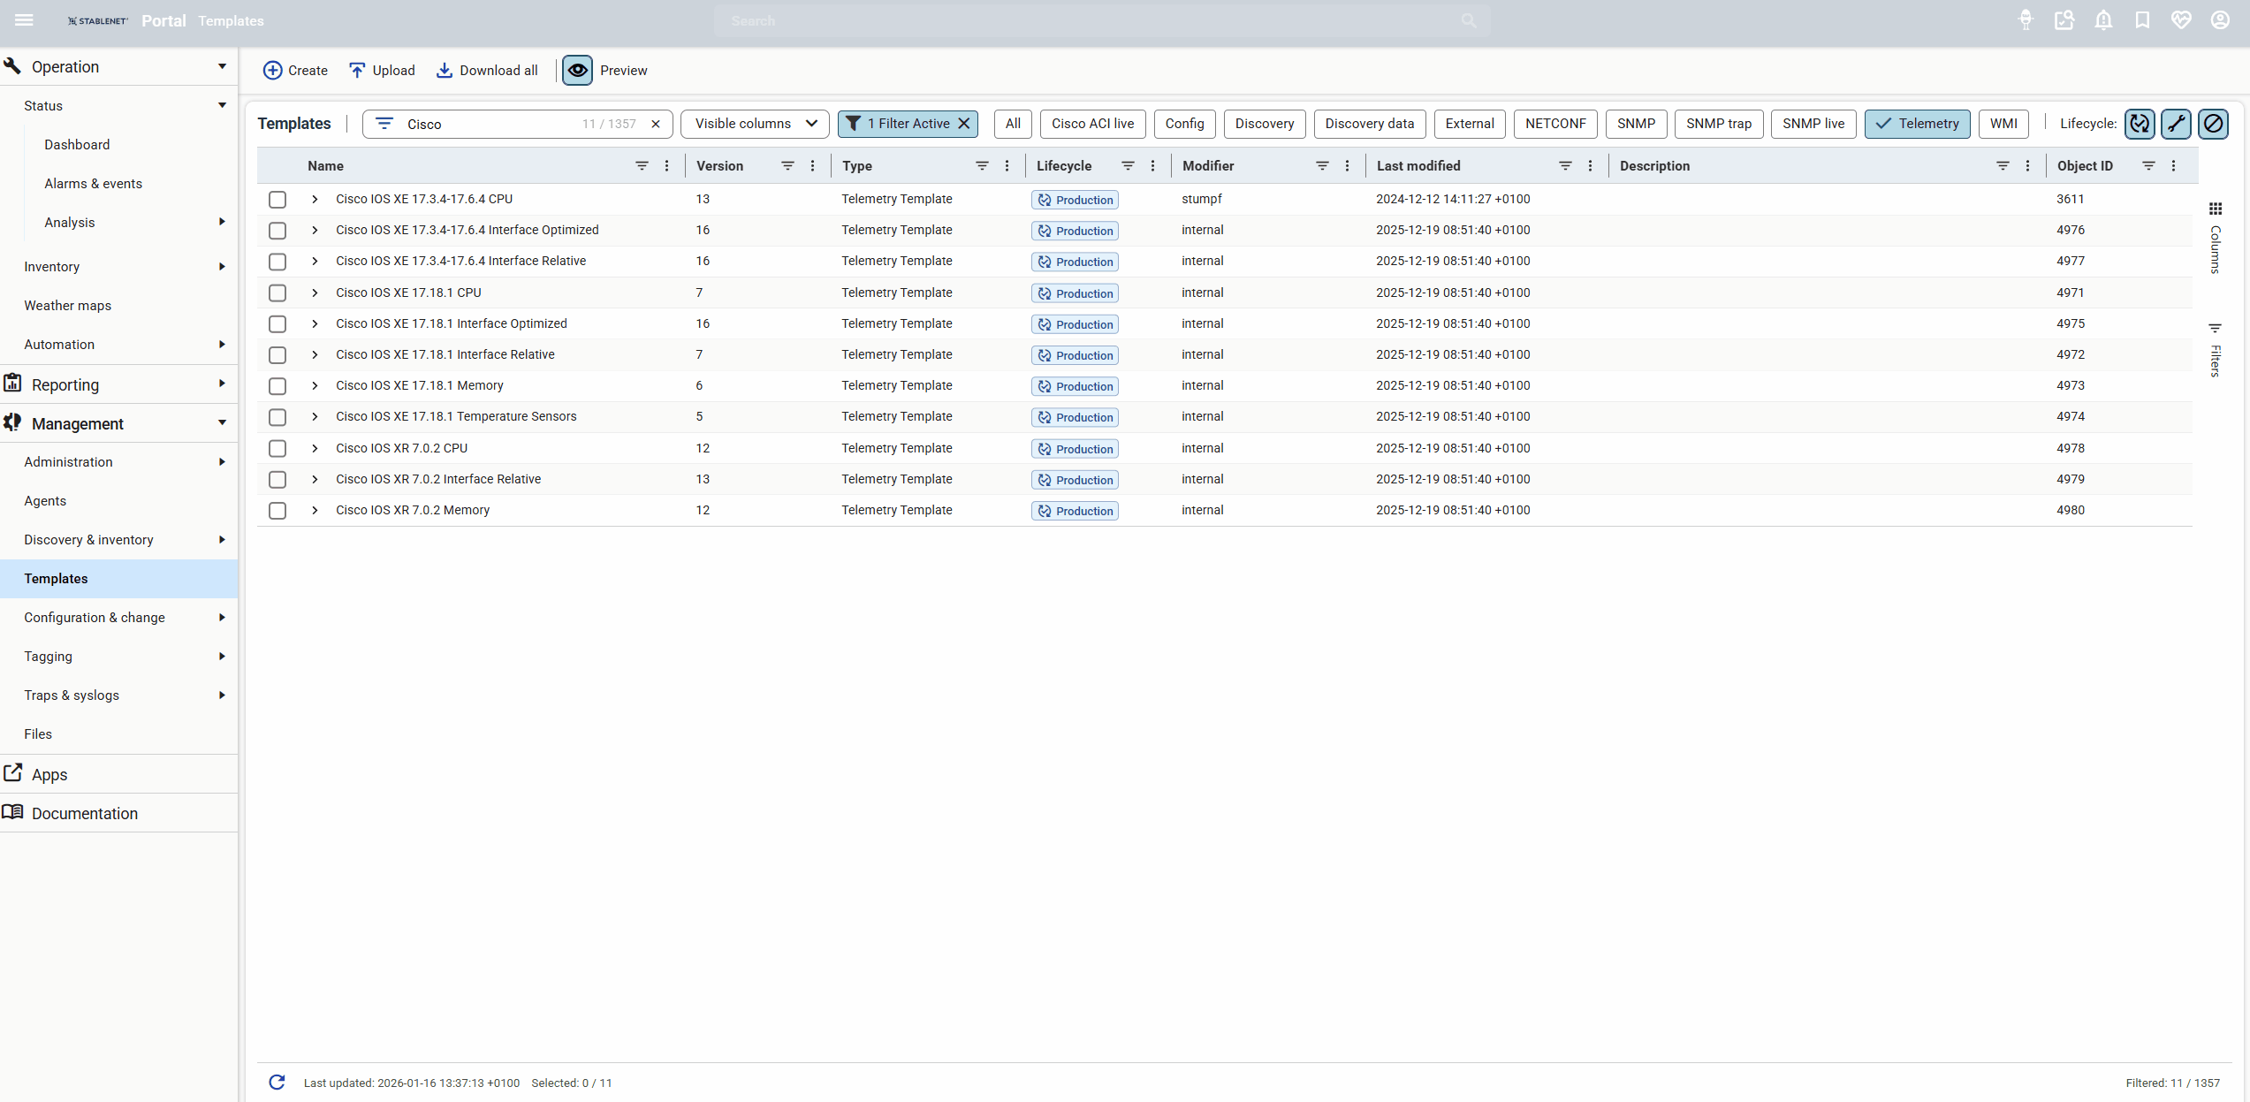This screenshot has width=2250, height=1102.
Task: Toggle the Preview eye icon
Action: click(577, 70)
